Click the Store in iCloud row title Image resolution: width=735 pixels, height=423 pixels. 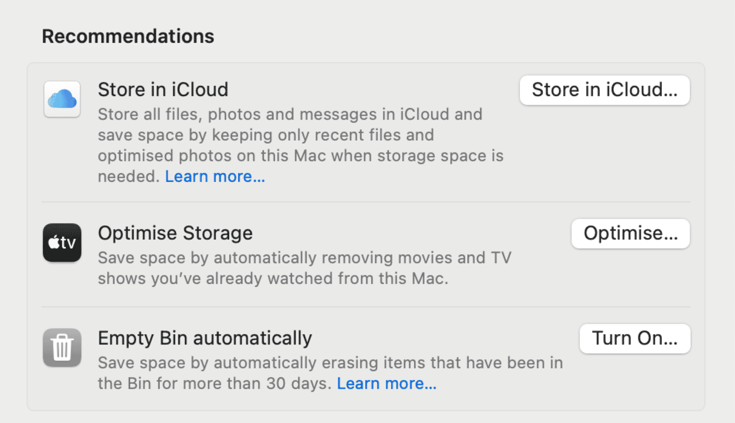[x=163, y=89]
